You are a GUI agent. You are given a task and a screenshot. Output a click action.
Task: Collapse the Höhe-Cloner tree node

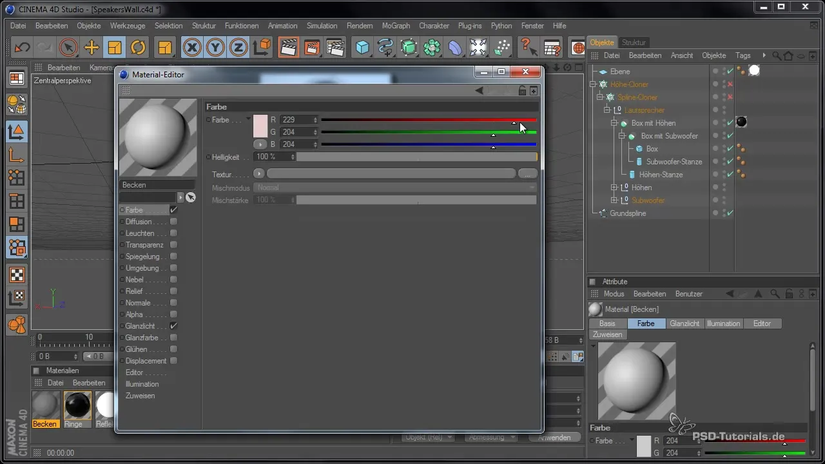pos(593,84)
